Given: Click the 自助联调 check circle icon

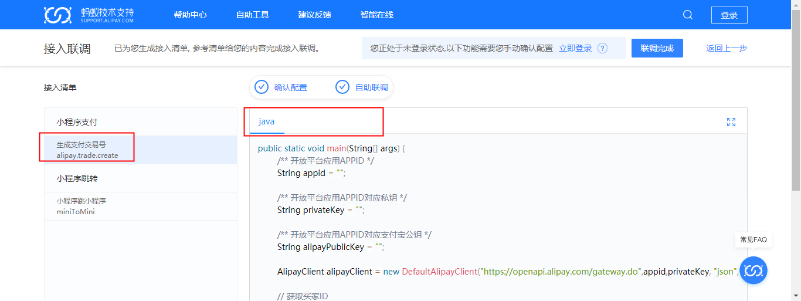Looking at the screenshot, I should [x=342, y=87].
